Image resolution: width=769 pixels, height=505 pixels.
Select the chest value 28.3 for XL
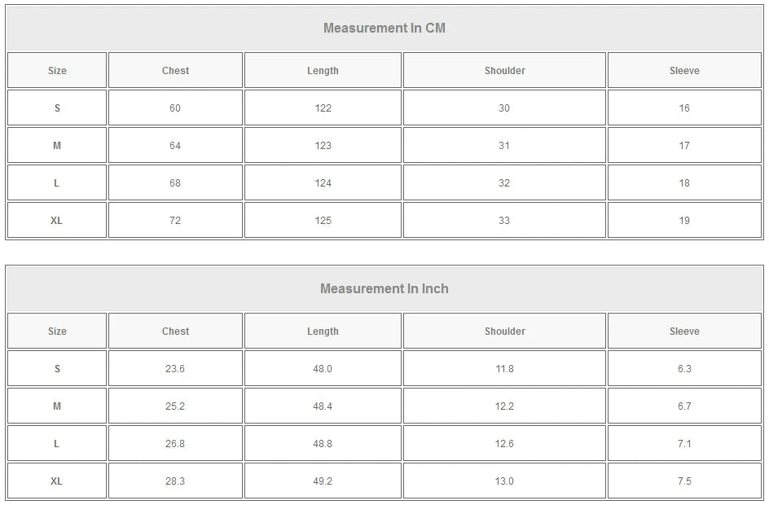point(174,481)
